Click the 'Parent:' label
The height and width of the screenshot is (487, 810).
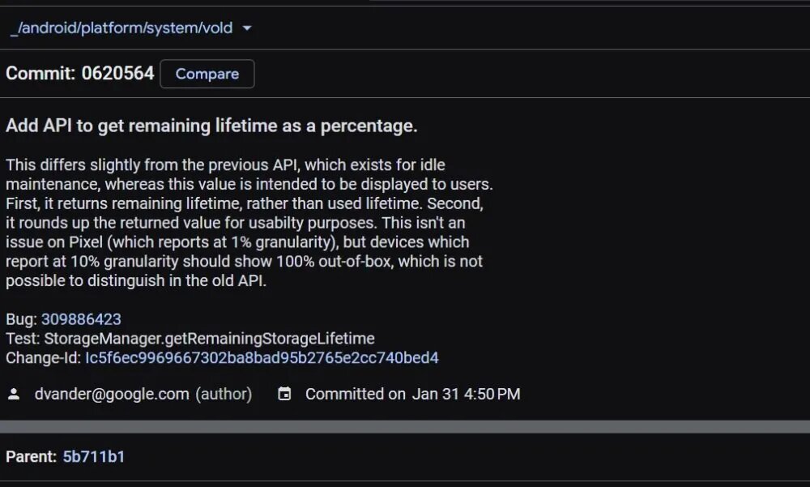pos(31,456)
